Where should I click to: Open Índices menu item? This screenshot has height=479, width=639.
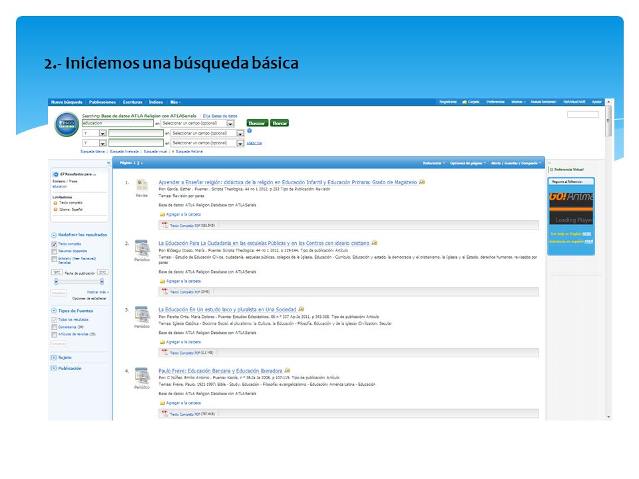click(156, 102)
